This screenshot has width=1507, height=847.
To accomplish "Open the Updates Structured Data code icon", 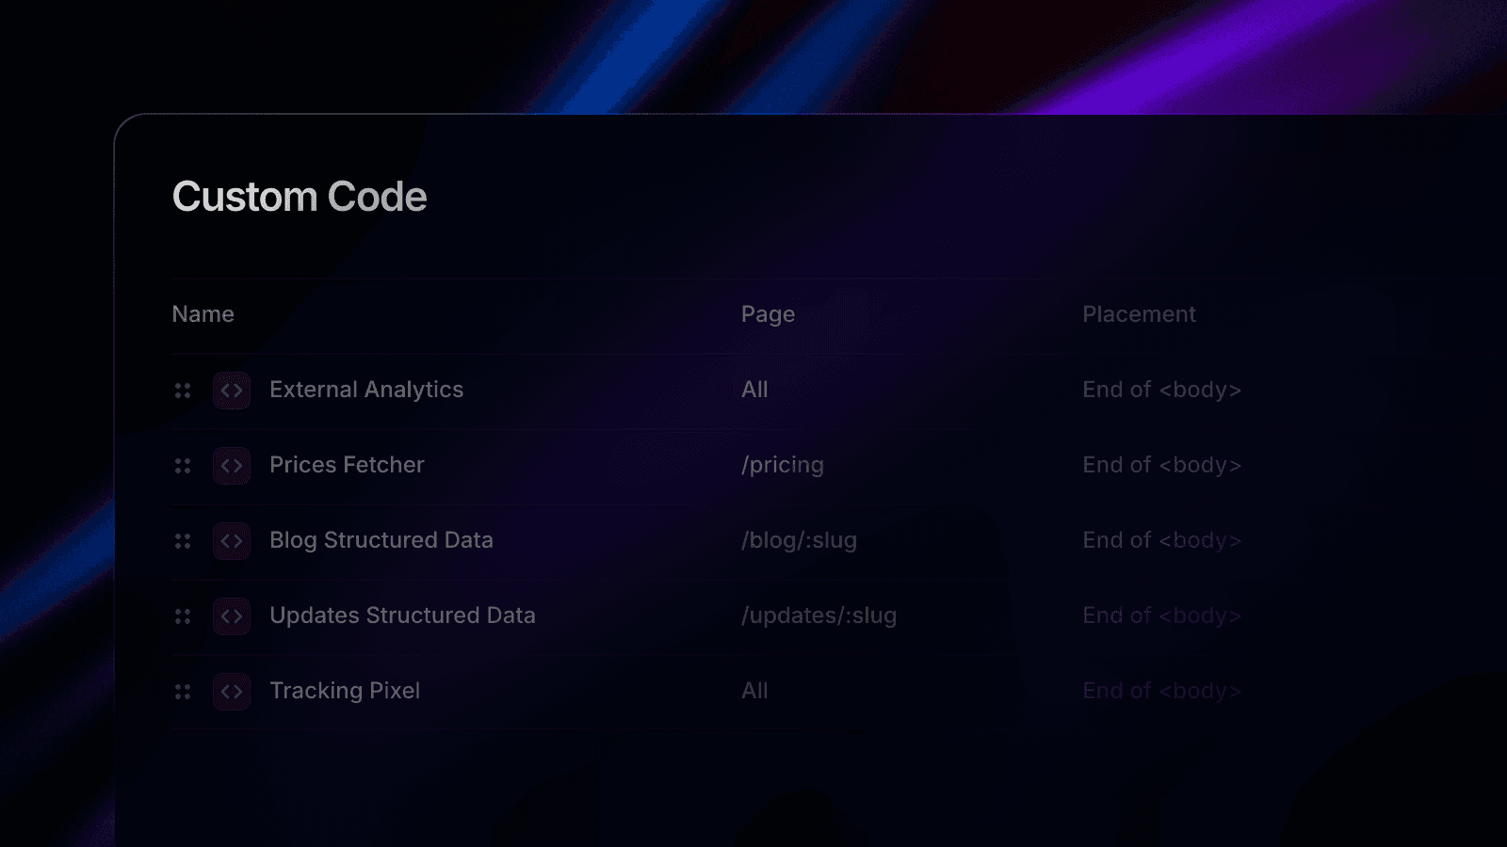I will click(231, 615).
